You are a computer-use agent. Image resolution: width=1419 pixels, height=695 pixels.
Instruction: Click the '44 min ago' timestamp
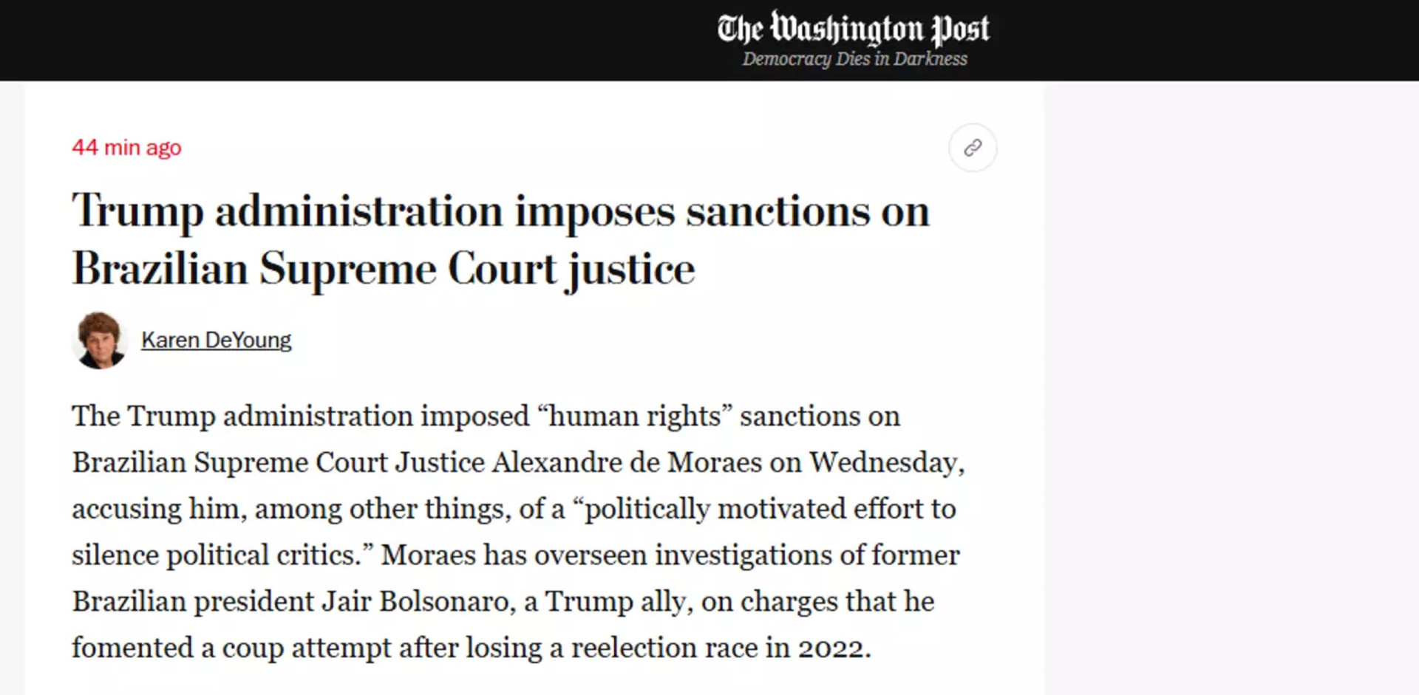126,148
